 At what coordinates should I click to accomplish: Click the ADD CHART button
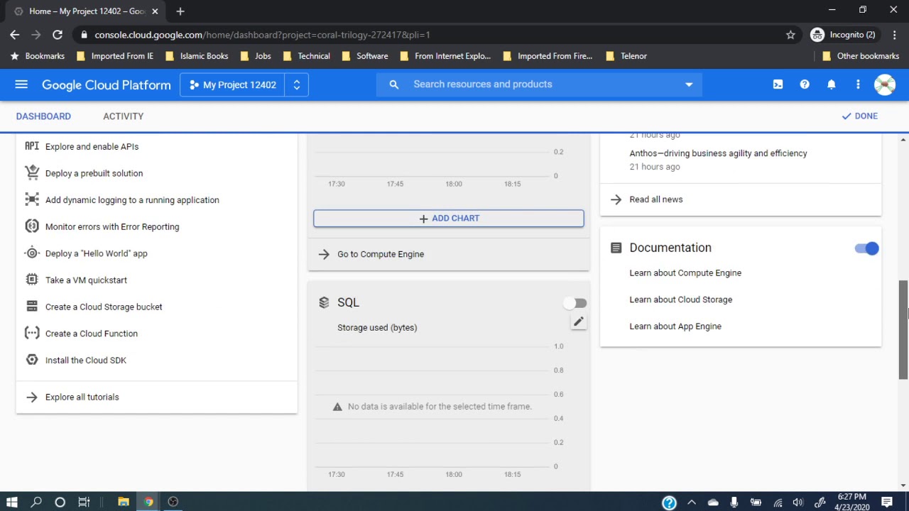pyautogui.click(x=449, y=218)
